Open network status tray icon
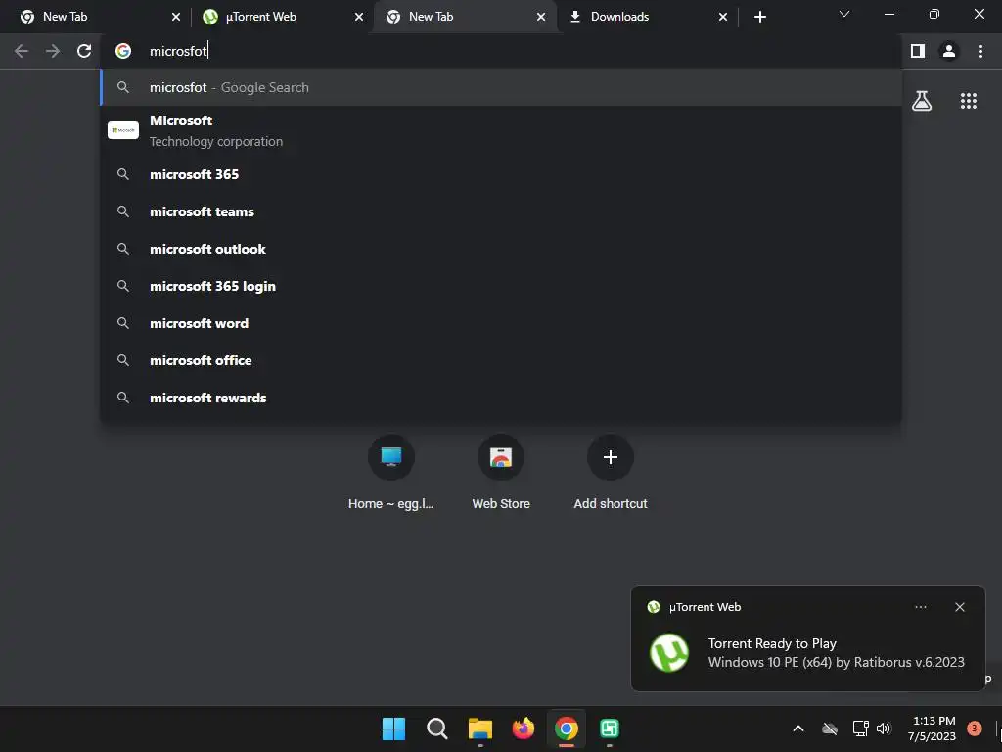Viewport: 1002px width, 752px height. [x=860, y=728]
